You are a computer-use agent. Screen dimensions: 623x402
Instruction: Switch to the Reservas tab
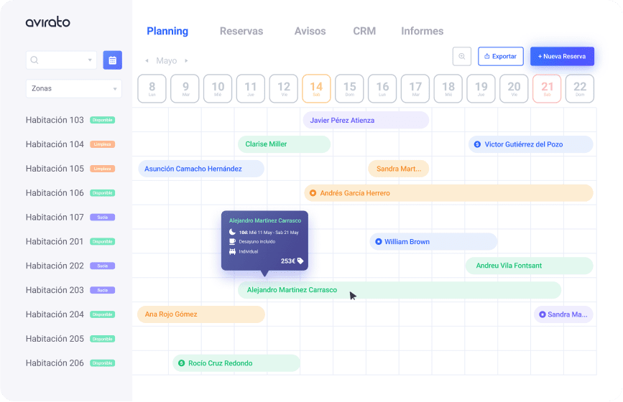coord(241,31)
